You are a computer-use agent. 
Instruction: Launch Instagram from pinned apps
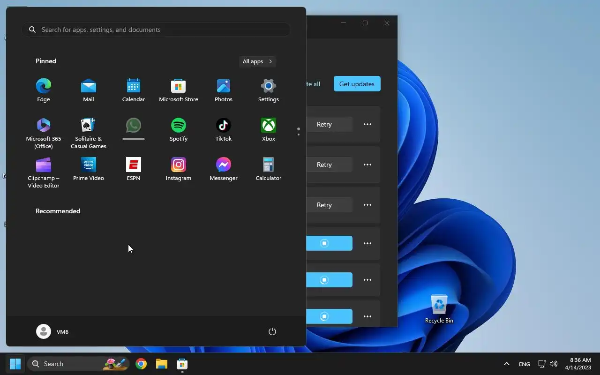pos(179,169)
